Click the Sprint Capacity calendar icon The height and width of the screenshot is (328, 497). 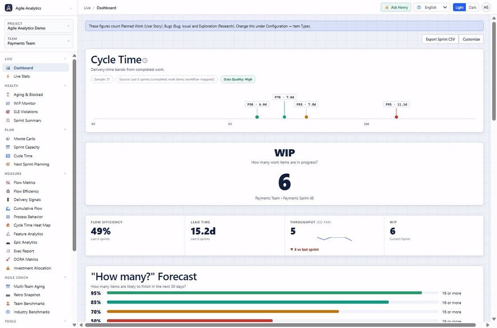8,147
